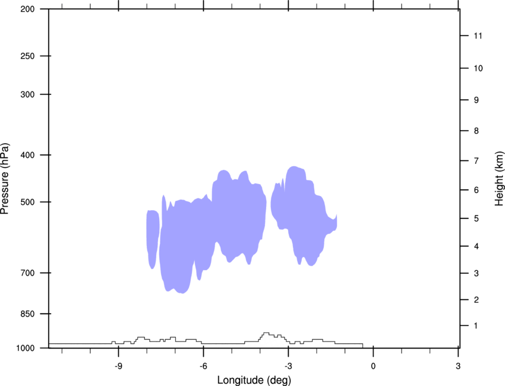Select the 400 pressure tick label

click(x=27, y=155)
